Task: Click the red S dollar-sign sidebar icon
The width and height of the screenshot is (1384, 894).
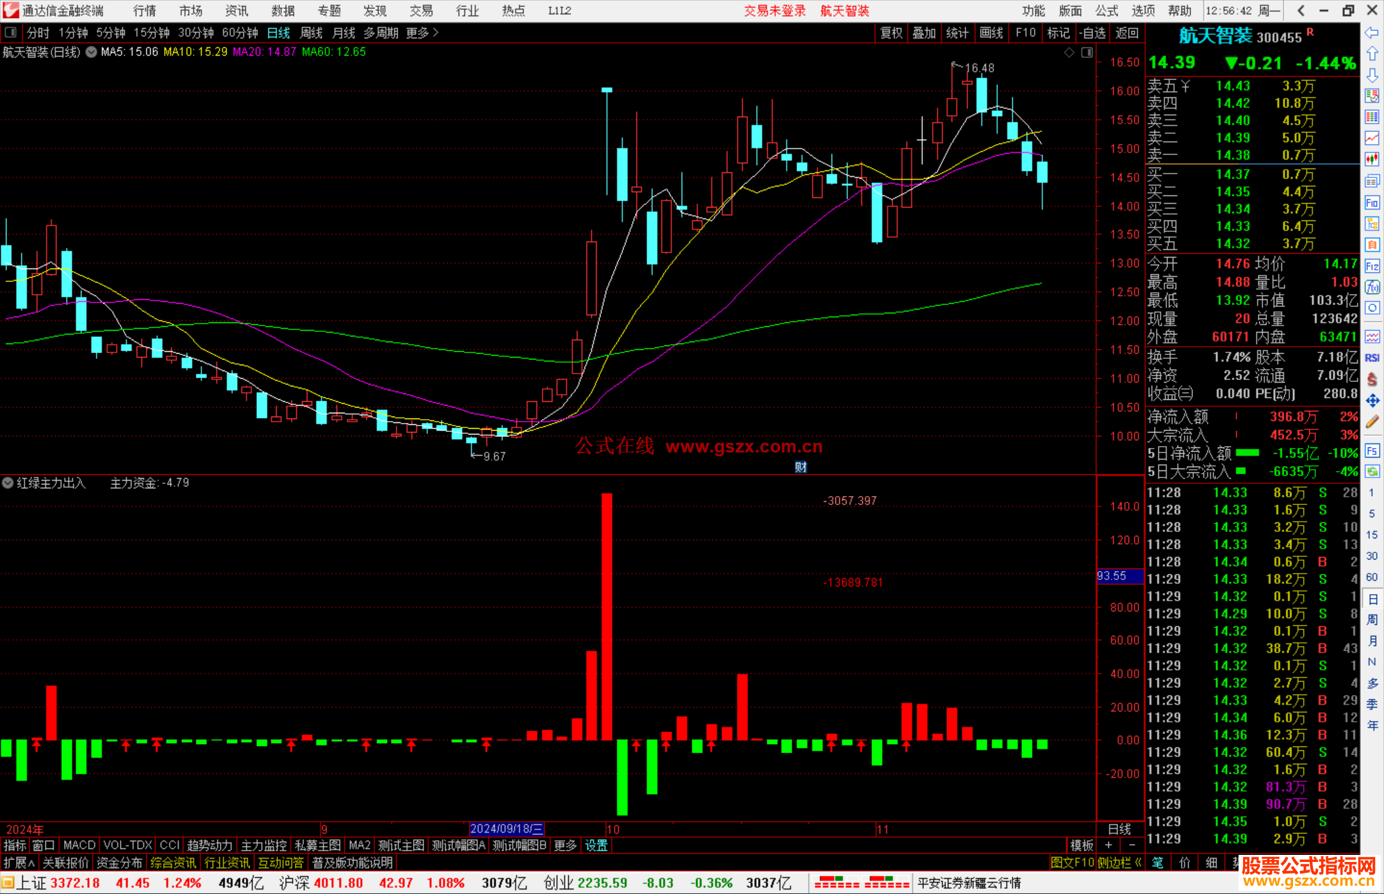Action: [1372, 379]
